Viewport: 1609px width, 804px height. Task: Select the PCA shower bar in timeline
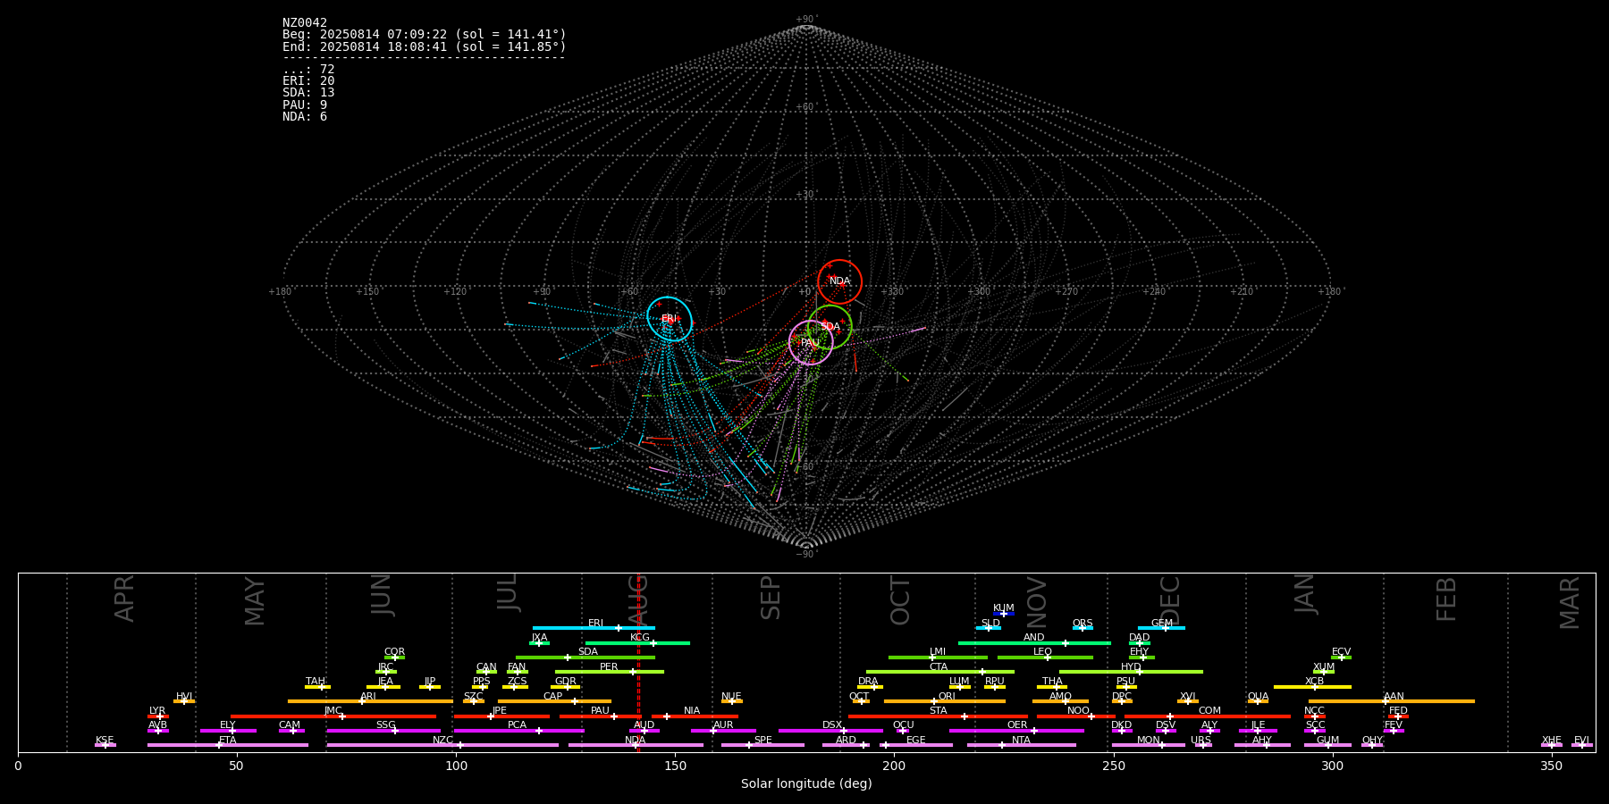(518, 731)
